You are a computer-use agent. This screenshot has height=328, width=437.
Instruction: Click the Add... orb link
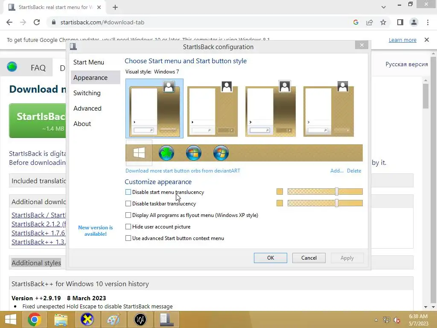(337, 171)
